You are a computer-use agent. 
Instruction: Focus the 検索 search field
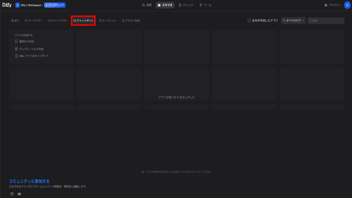(x=327, y=21)
